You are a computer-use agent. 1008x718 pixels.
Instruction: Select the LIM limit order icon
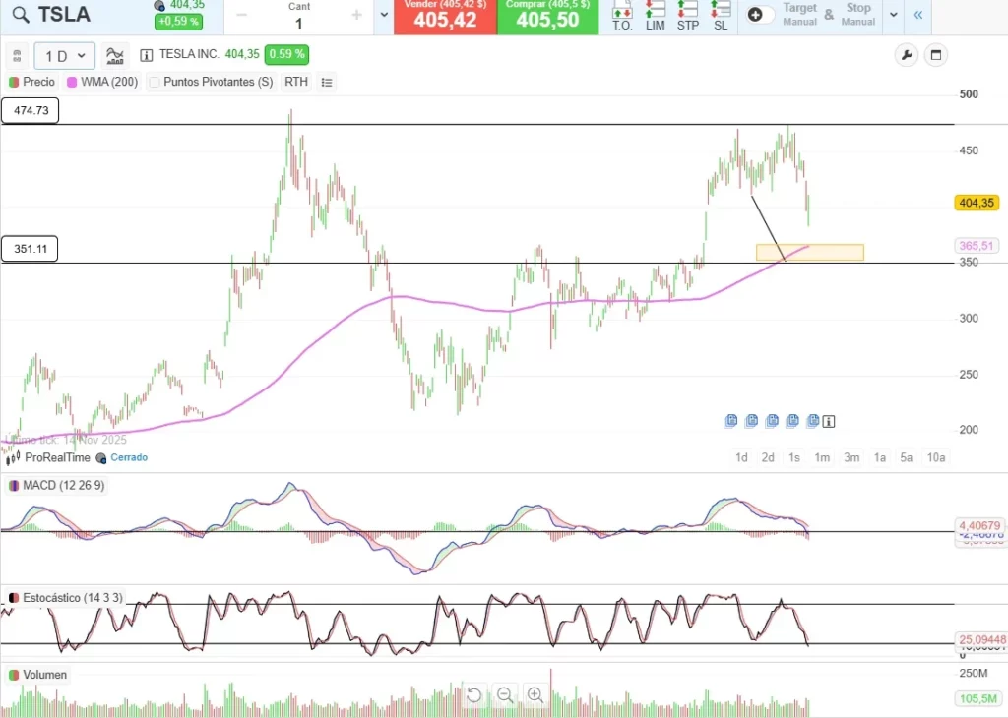[656, 16]
